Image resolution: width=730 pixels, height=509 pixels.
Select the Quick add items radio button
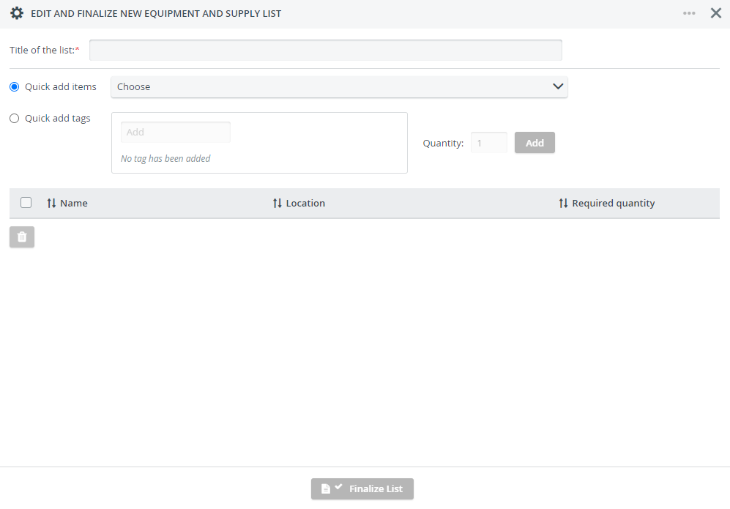(15, 86)
